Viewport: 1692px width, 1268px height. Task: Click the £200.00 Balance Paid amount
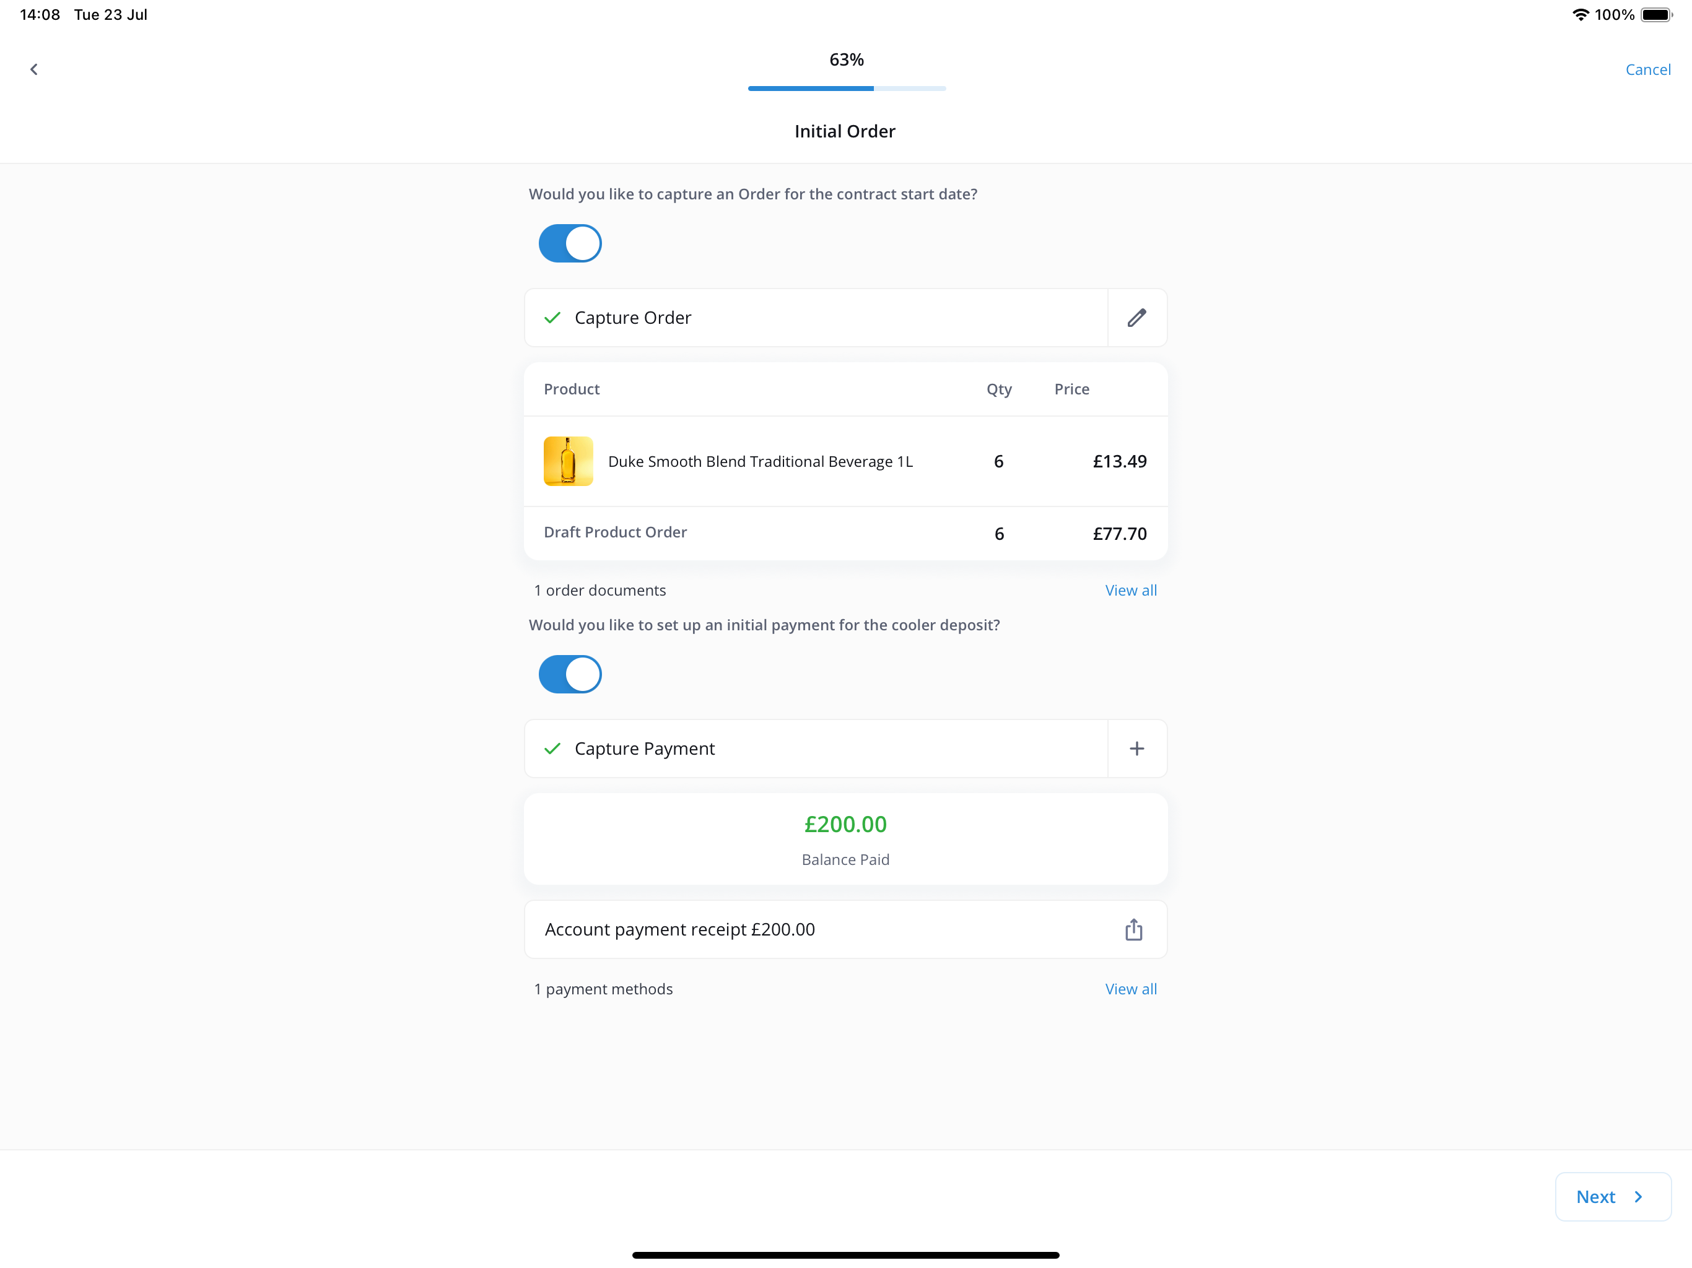845,823
